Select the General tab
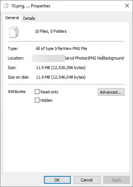Screen dimensions: 133x187 12,18
